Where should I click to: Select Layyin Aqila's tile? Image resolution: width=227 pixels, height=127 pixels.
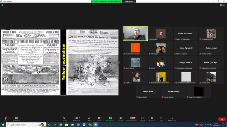[148, 91]
